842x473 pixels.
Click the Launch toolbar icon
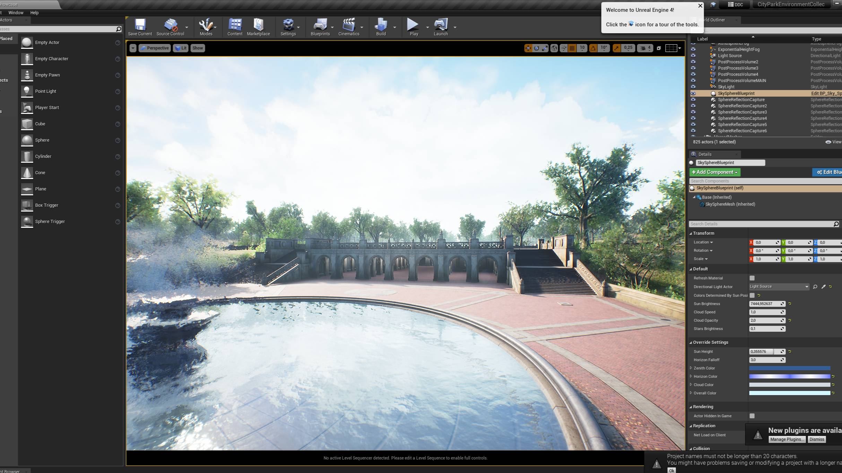pos(441,27)
